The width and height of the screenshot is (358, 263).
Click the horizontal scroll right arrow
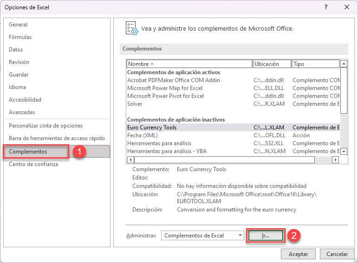point(335,160)
